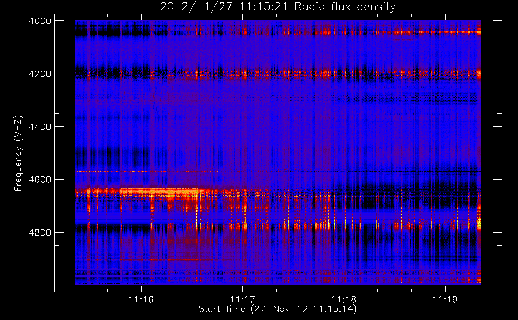Click the 11:19 time tick label
Viewport: 518px width, 320px height.
point(445,300)
